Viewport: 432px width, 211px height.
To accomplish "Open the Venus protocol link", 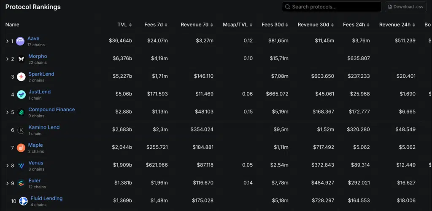I will [35, 163].
